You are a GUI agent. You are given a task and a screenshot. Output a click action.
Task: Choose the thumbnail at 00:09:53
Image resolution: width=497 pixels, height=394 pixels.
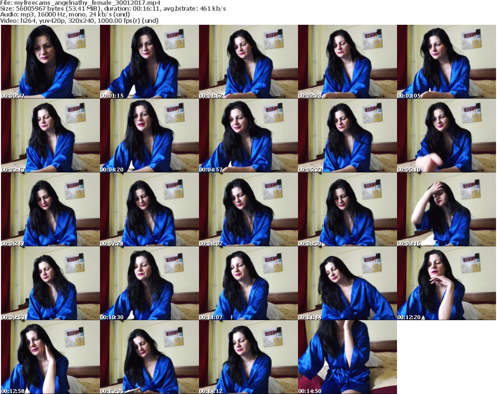(50, 283)
